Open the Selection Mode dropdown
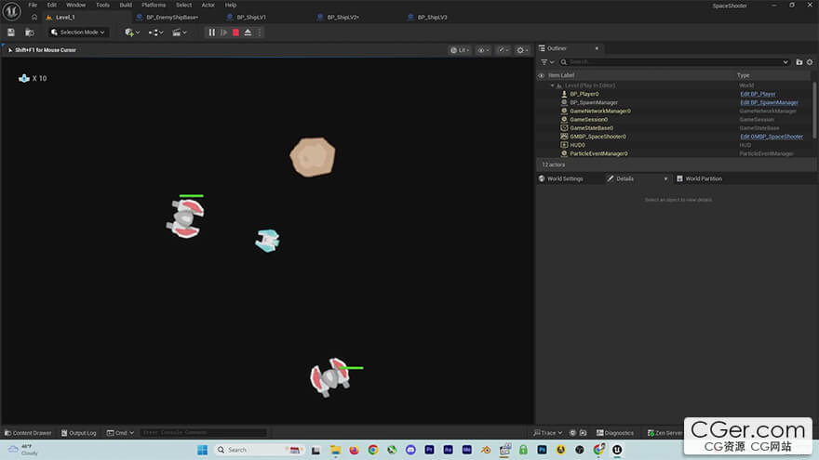This screenshot has height=460, width=819. tap(78, 32)
